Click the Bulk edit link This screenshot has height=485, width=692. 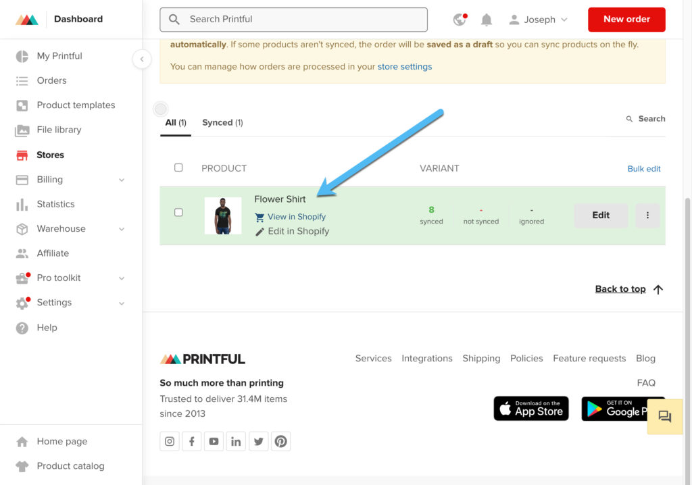644,169
